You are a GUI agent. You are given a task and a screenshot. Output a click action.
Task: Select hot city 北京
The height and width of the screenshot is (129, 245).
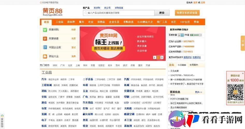click(70, 66)
